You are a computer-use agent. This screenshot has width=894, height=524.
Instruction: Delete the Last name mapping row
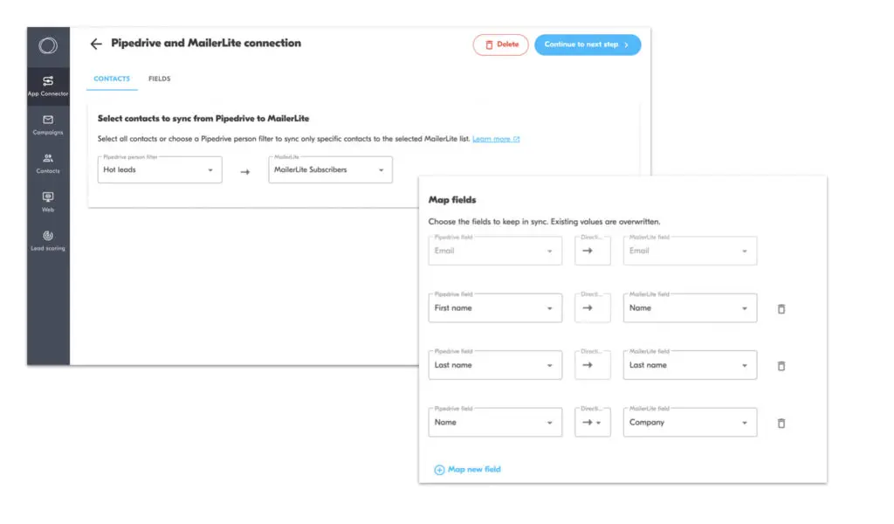click(781, 366)
